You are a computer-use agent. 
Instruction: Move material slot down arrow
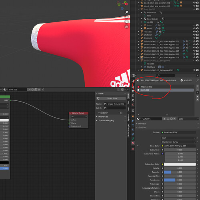(198, 100)
